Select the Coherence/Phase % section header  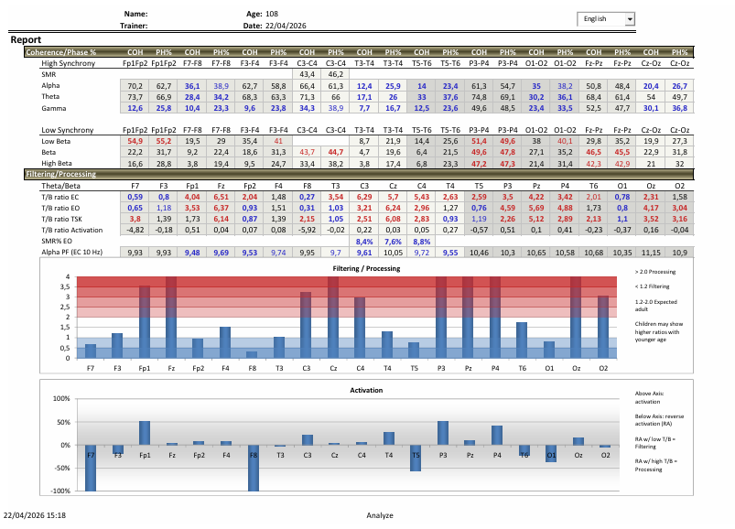point(61,52)
